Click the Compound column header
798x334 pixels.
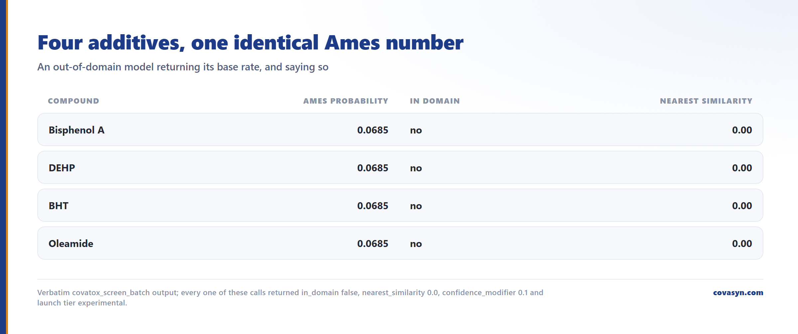tap(73, 101)
